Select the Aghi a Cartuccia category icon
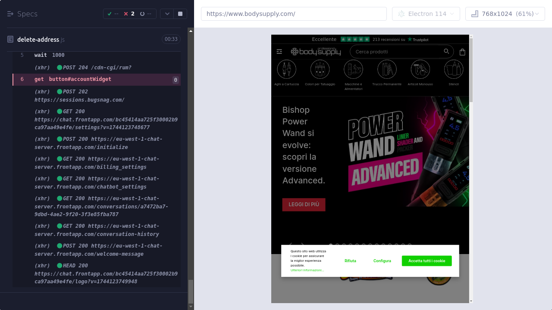The height and width of the screenshot is (310, 552). (286, 69)
